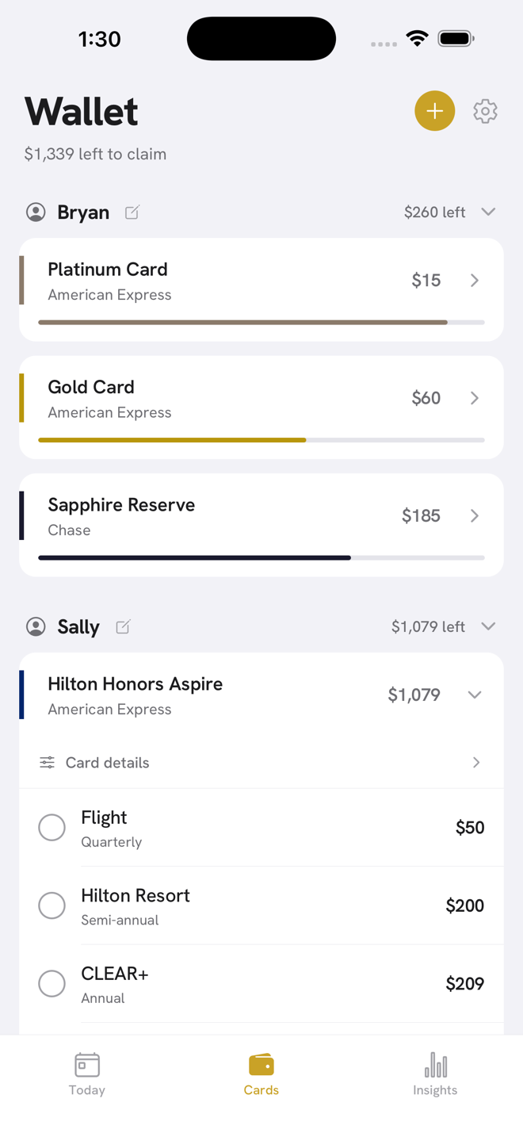This screenshot has width=523, height=1137.
Task: Collapse the Hilton Honors Aspire card
Action: point(475,695)
